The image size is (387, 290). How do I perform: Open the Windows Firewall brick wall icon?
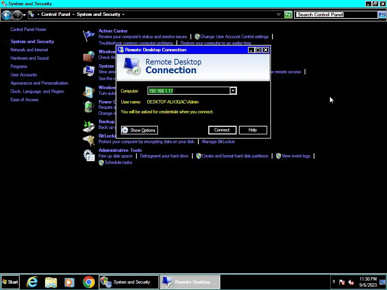point(88,57)
